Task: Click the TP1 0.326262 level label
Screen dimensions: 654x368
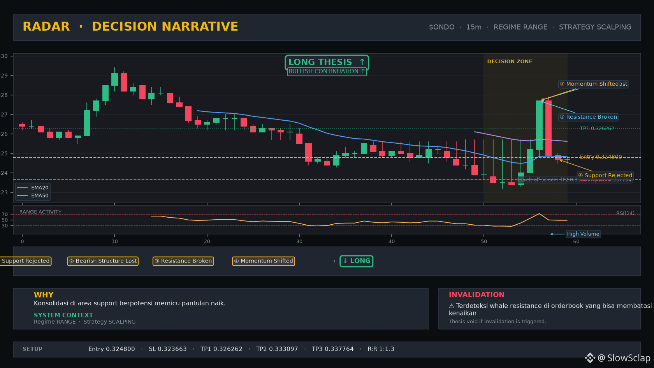Action: point(597,129)
